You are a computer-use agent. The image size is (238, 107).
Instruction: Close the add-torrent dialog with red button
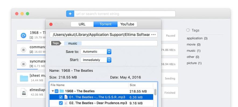pos(51,24)
